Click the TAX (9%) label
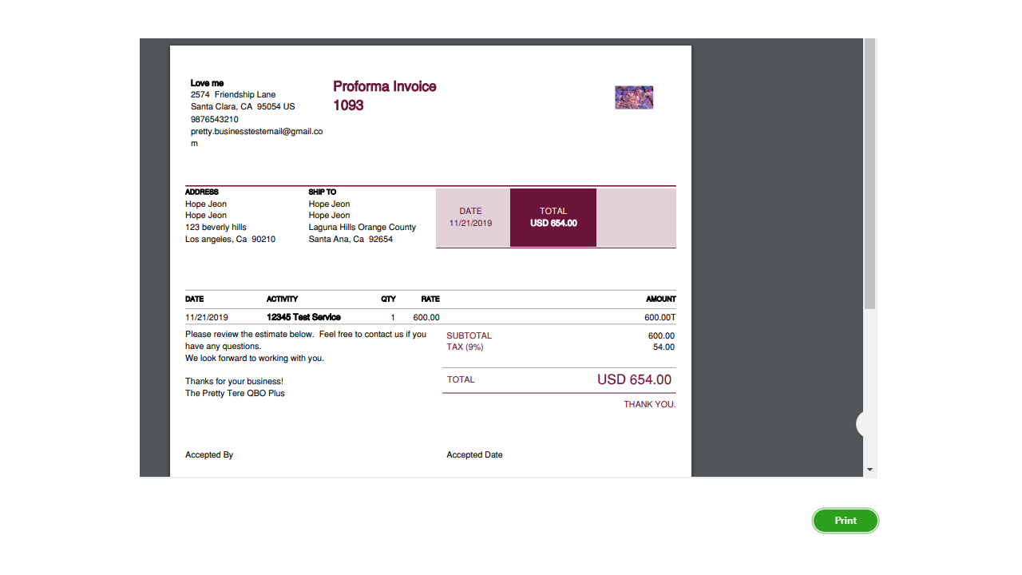The width and height of the screenshot is (1022, 575). [465, 347]
